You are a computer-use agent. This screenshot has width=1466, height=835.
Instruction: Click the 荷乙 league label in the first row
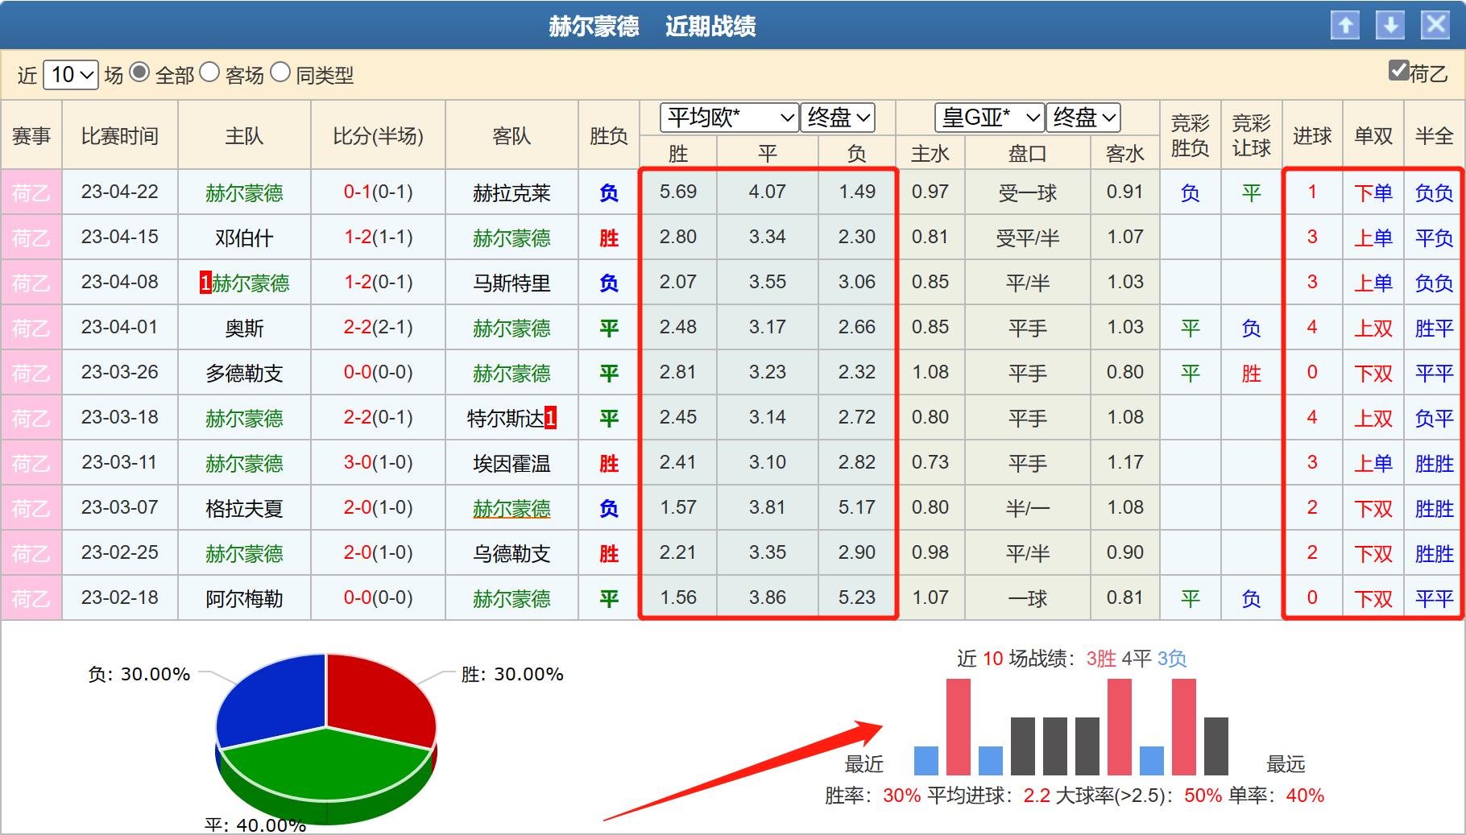(x=31, y=192)
